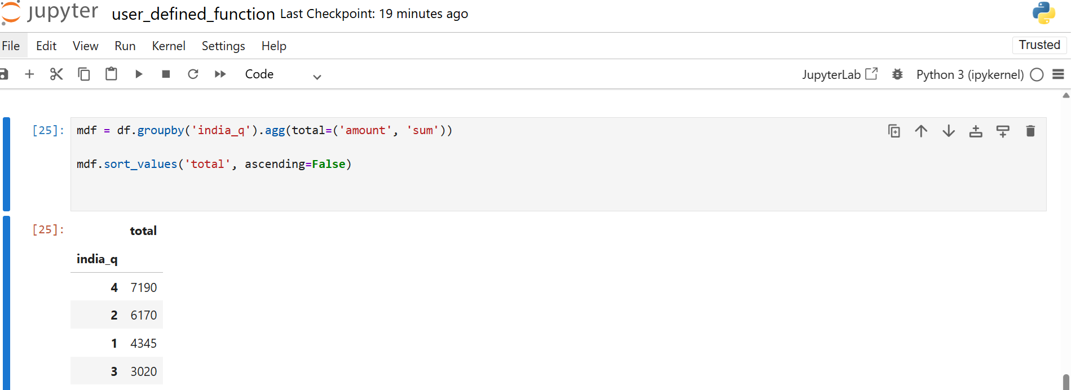The width and height of the screenshot is (1076, 390).
Task: Insert a new cell with plus icon
Action: pyautogui.click(x=29, y=74)
